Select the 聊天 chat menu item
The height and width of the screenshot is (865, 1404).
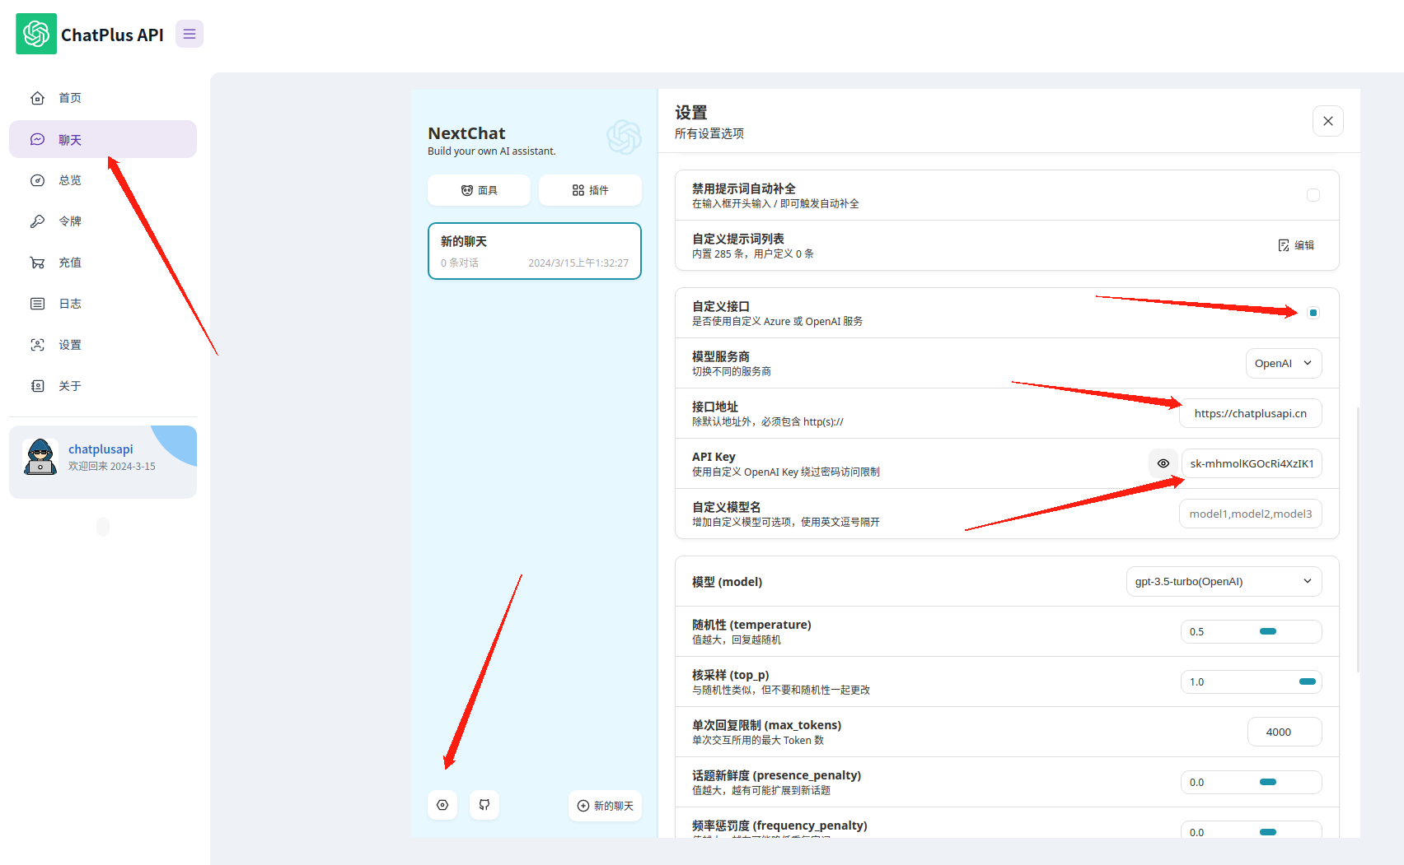(103, 139)
